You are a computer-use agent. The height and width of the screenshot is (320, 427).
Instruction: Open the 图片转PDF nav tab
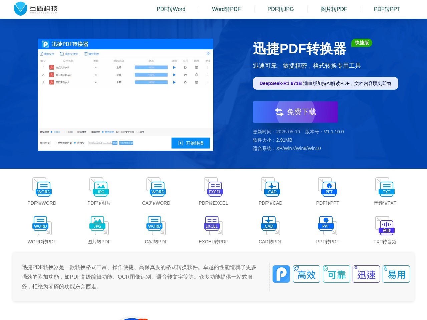tap(334, 9)
